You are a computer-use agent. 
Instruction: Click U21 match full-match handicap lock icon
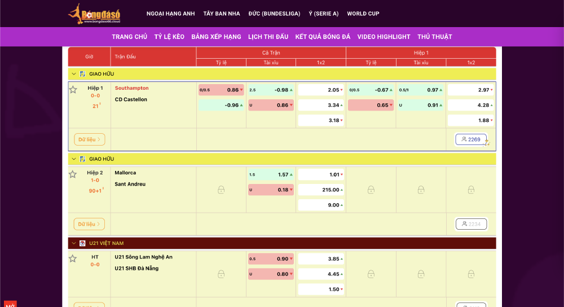click(x=221, y=274)
